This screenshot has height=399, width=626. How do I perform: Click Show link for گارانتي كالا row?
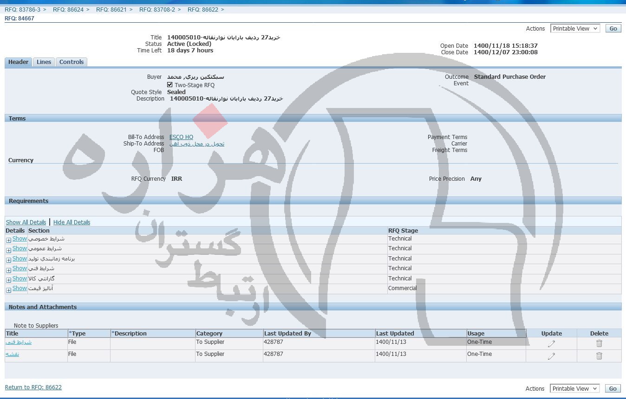(x=20, y=279)
